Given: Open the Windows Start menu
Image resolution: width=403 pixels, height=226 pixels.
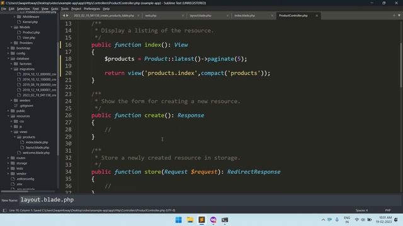Looking at the screenshot, I should point(178,220).
